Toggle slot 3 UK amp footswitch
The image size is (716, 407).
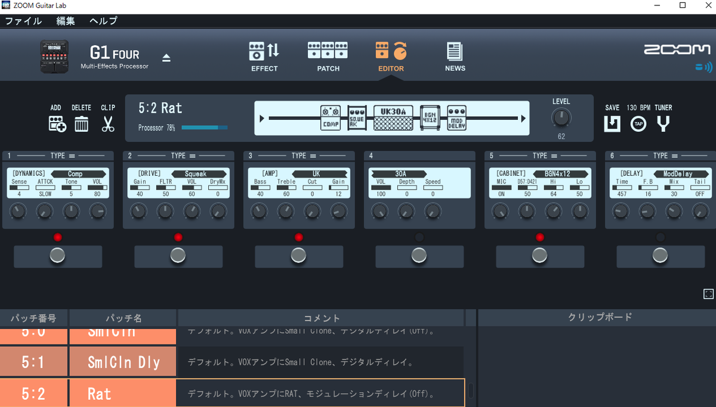click(299, 256)
